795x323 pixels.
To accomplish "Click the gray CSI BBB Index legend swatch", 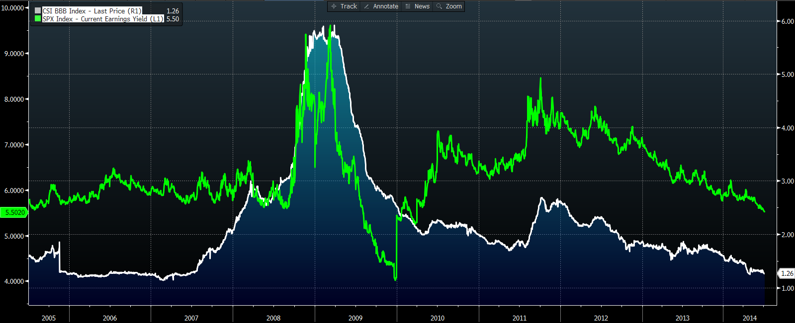I will [x=38, y=11].
